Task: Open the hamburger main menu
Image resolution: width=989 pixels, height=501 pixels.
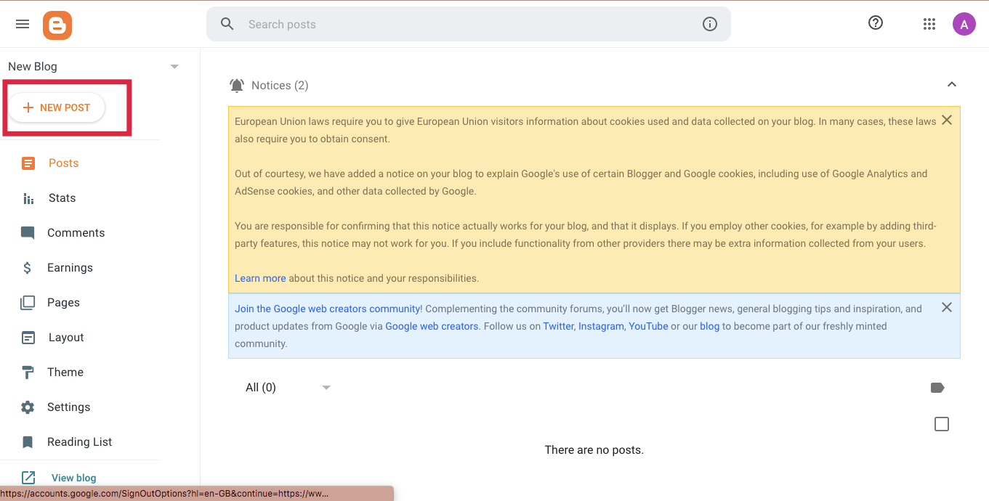Action: click(x=23, y=24)
